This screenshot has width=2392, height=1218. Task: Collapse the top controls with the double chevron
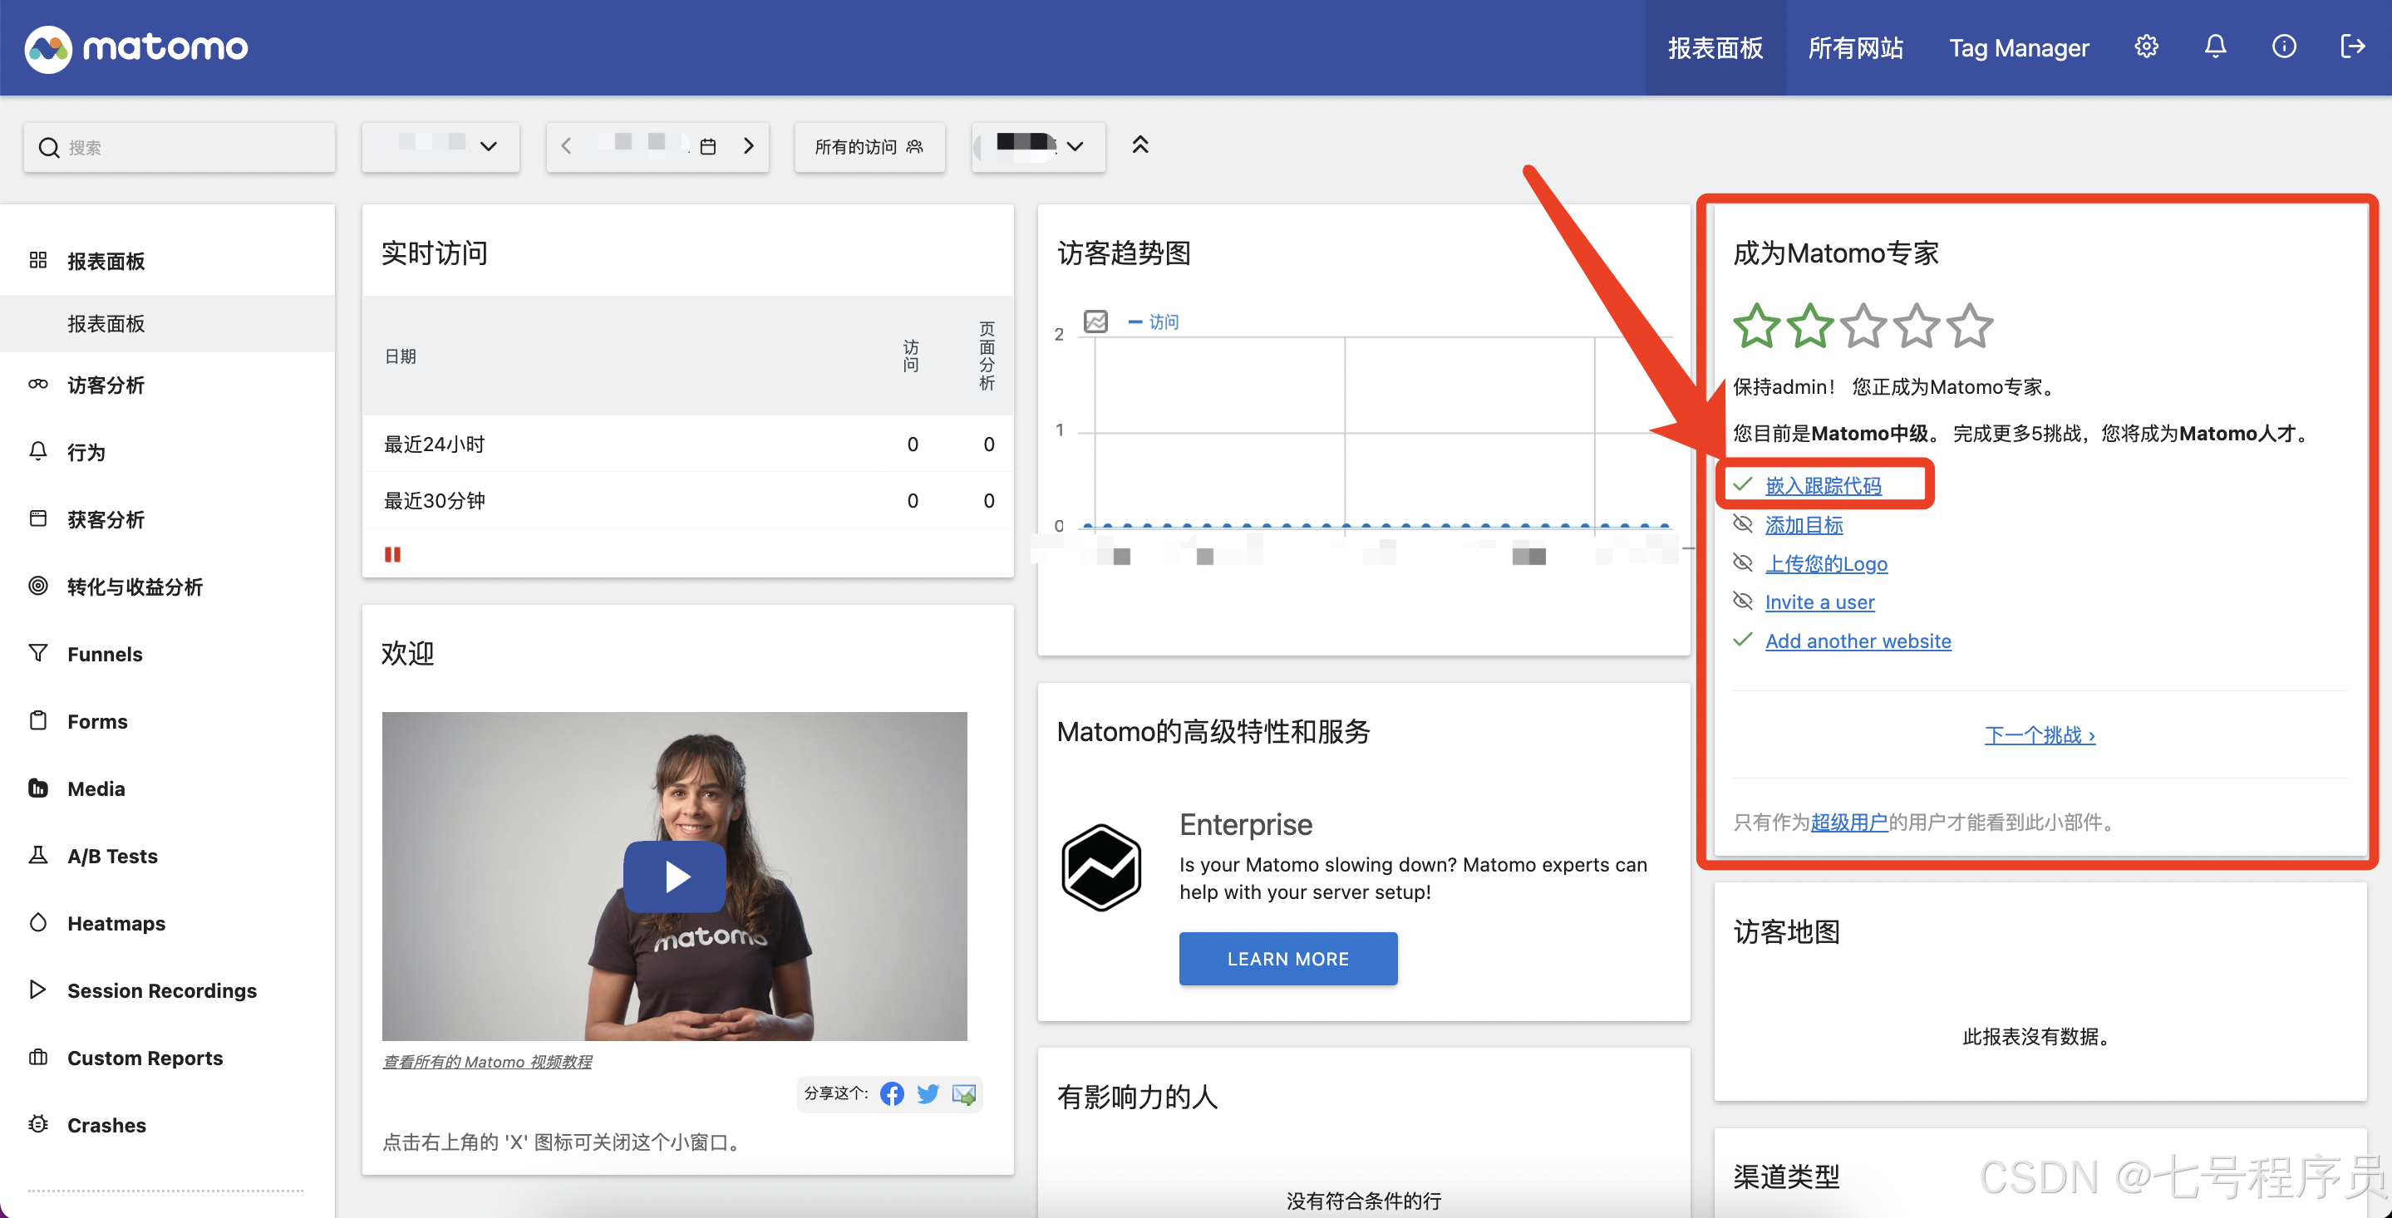1140,145
